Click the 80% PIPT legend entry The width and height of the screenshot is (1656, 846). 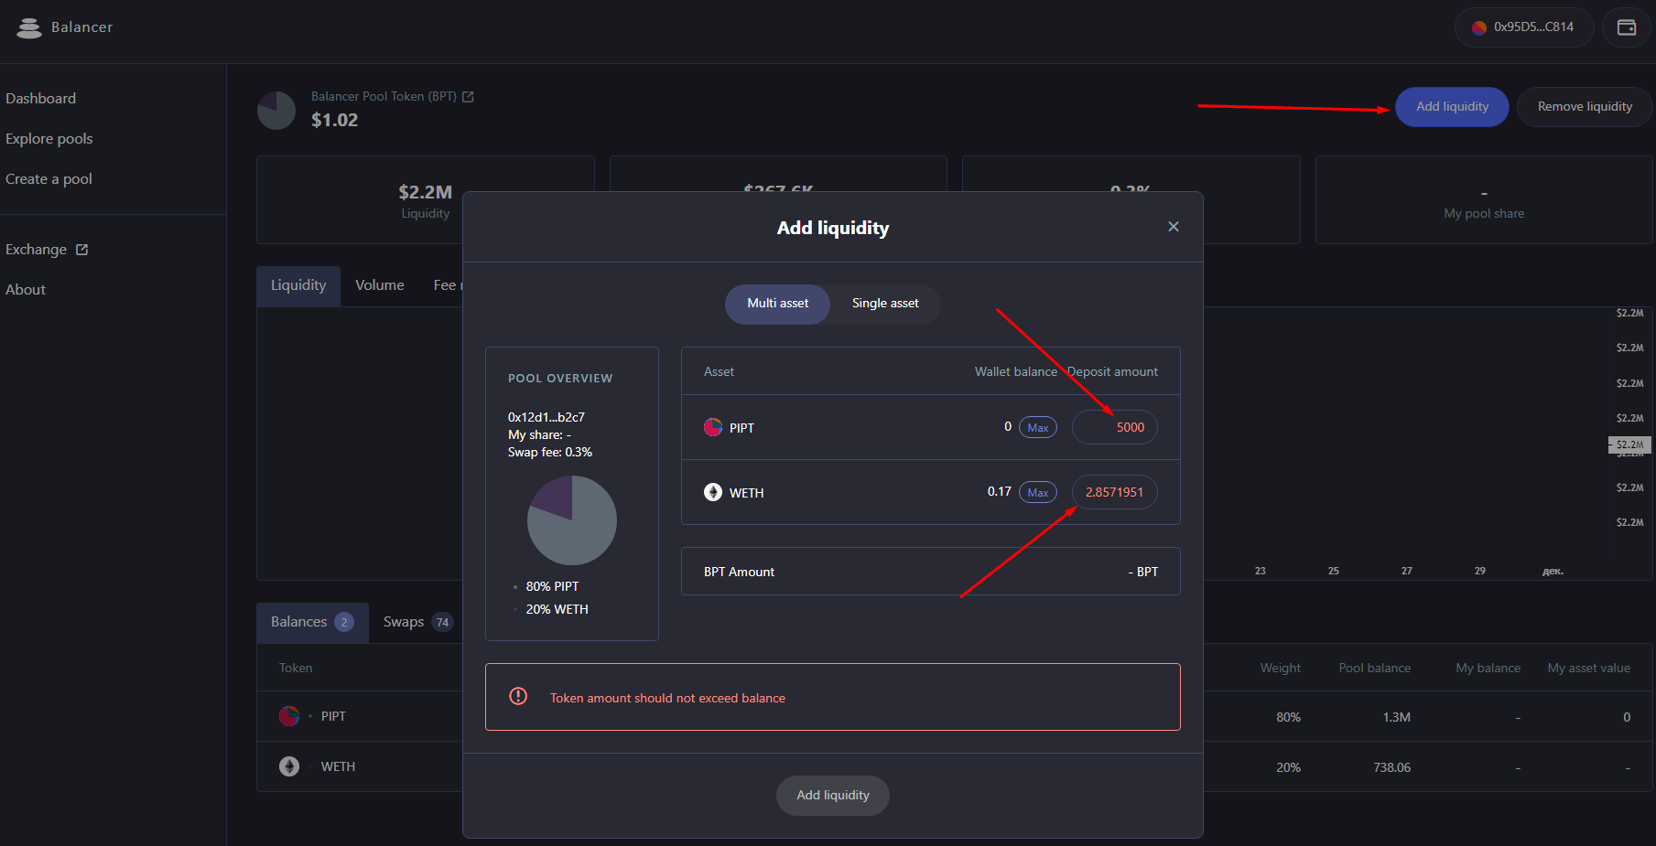click(x=552, y=586)
